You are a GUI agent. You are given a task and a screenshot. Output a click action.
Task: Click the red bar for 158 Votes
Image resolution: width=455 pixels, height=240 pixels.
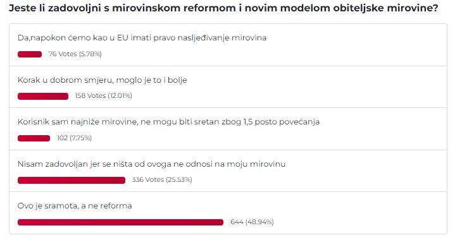pyautogui.click(x=43, y=96)
